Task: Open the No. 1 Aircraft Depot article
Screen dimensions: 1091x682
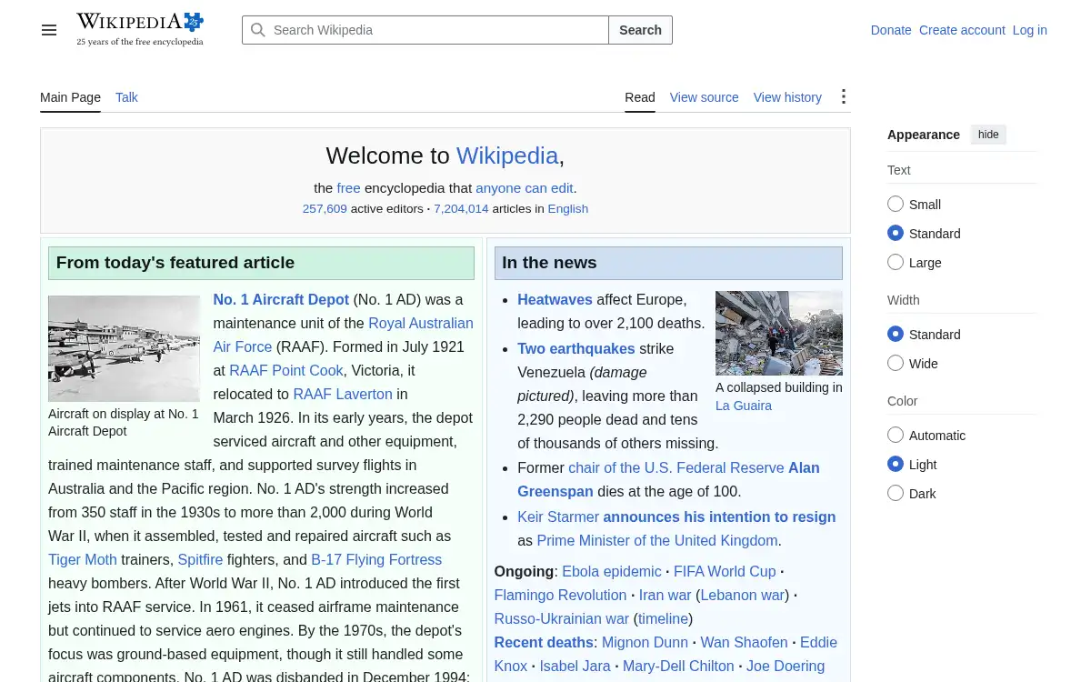Action: (281, 299)
